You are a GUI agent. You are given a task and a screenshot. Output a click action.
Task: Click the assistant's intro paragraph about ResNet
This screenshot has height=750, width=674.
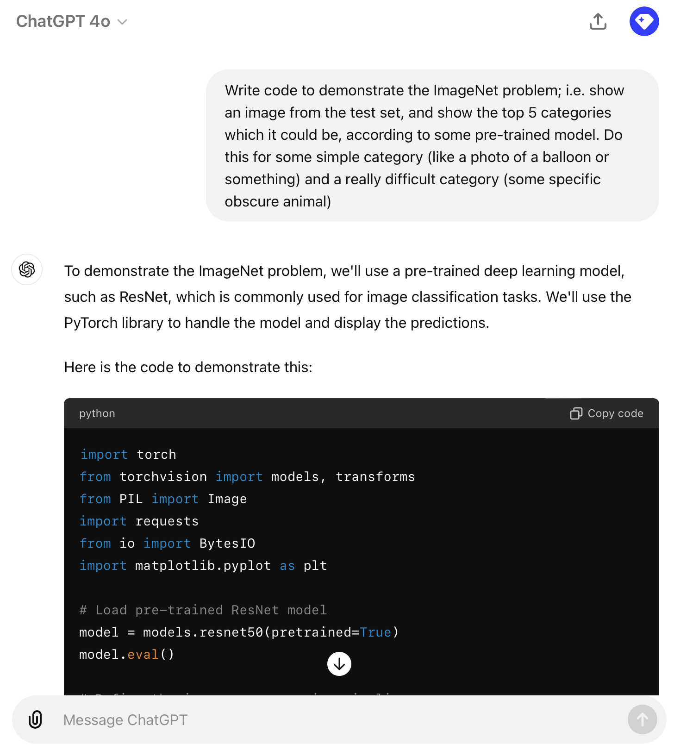pos(348,297)
